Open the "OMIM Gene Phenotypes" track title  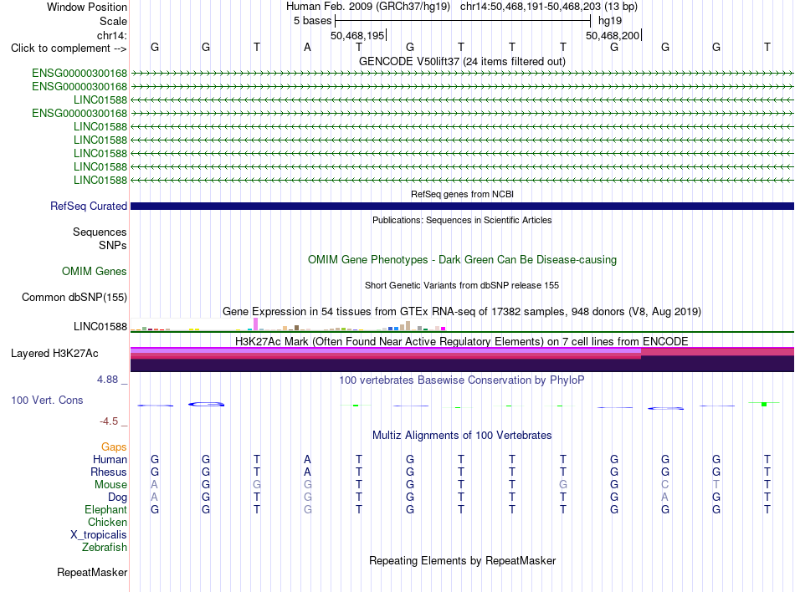point(462,259)
